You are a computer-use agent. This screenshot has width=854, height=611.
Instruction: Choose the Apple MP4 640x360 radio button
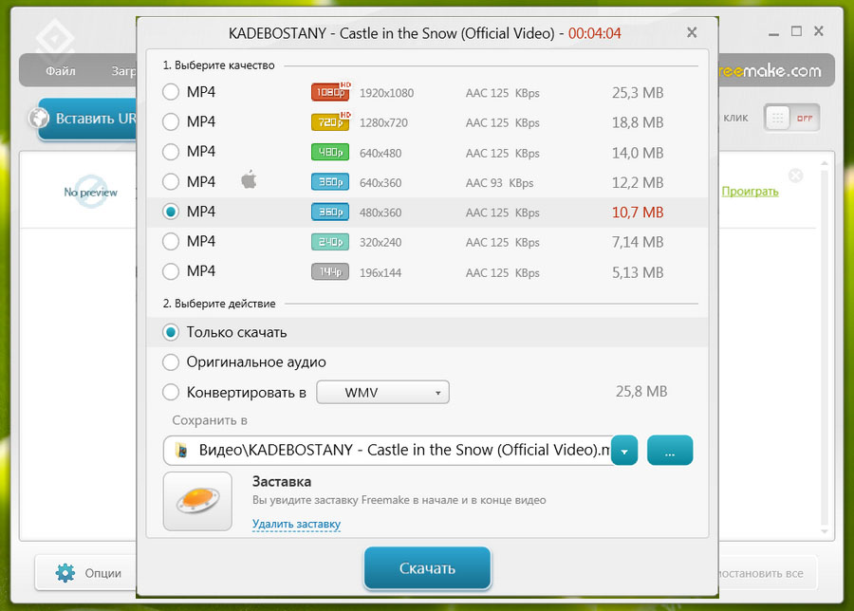(x=171, y=182)
